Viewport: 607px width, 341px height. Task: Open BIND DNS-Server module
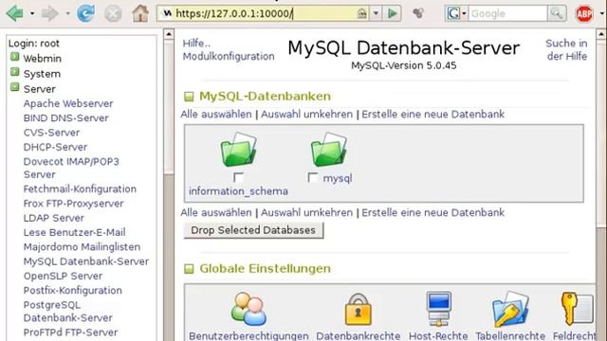(x=65, y=117)
